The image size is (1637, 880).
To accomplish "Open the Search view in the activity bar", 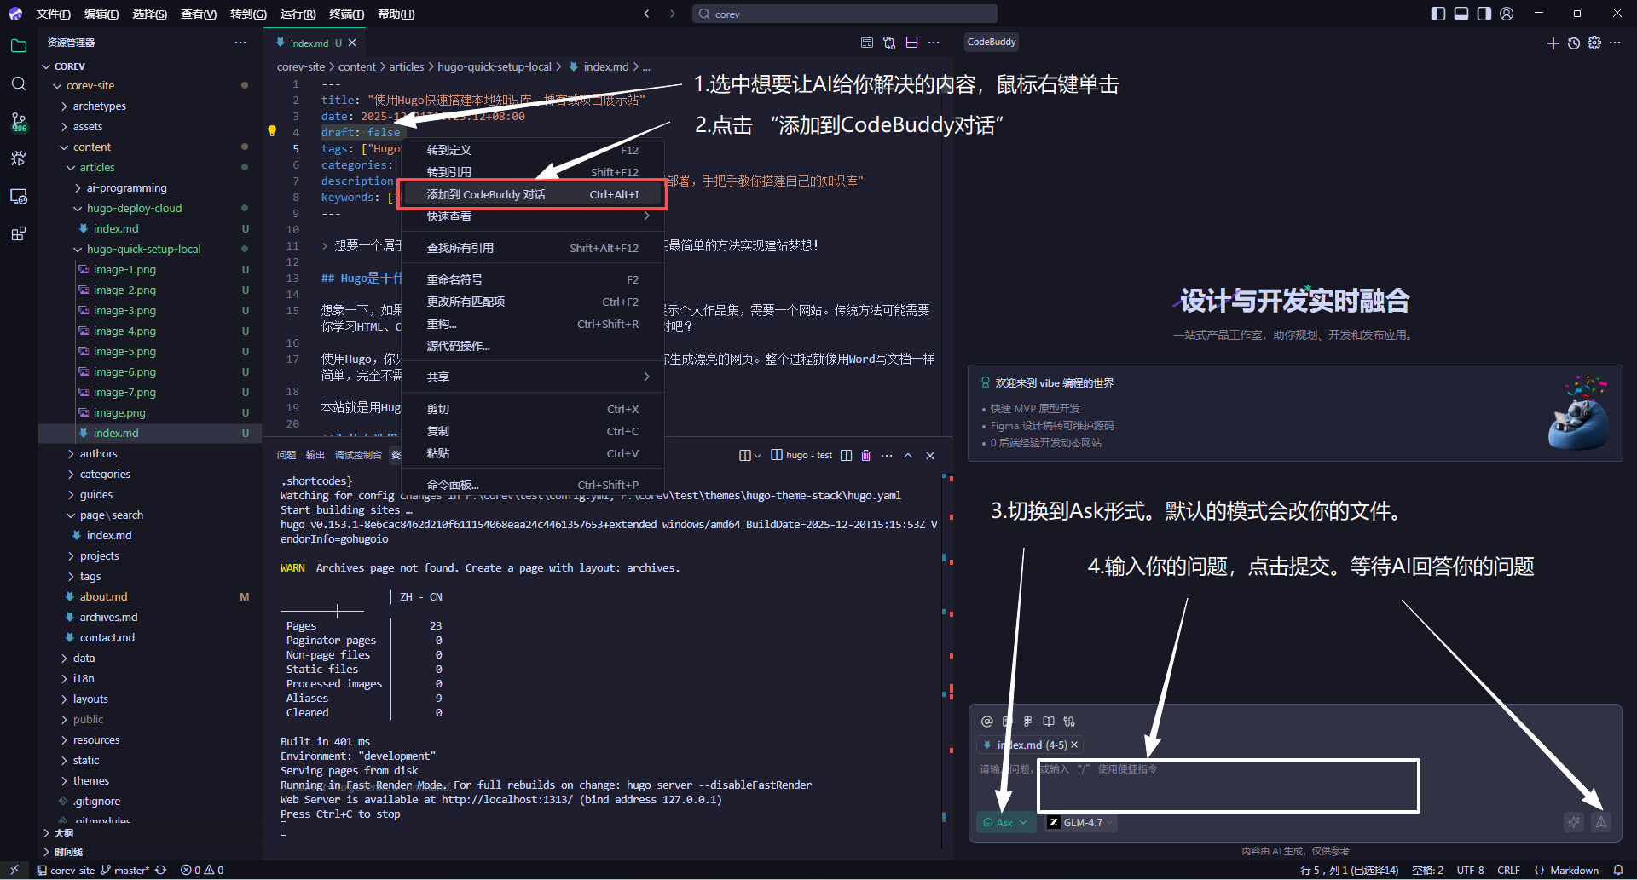I will 19,83.
